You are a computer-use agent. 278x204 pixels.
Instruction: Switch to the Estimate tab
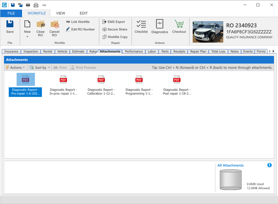(78, 51)
